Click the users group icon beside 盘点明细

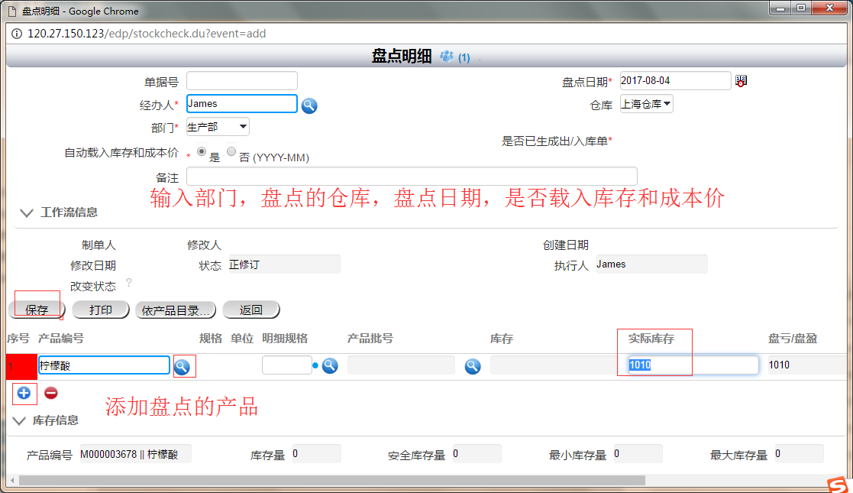pos(447,57)
